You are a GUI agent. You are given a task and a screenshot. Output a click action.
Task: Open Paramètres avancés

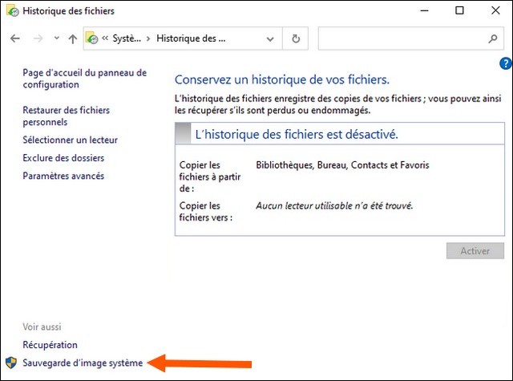pyautogui.click(x=63, y=176)
